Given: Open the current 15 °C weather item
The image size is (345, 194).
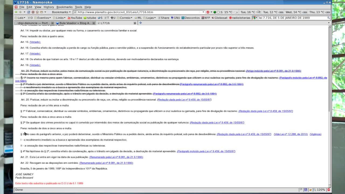Looking at the screenshot, I should [231, 12].
